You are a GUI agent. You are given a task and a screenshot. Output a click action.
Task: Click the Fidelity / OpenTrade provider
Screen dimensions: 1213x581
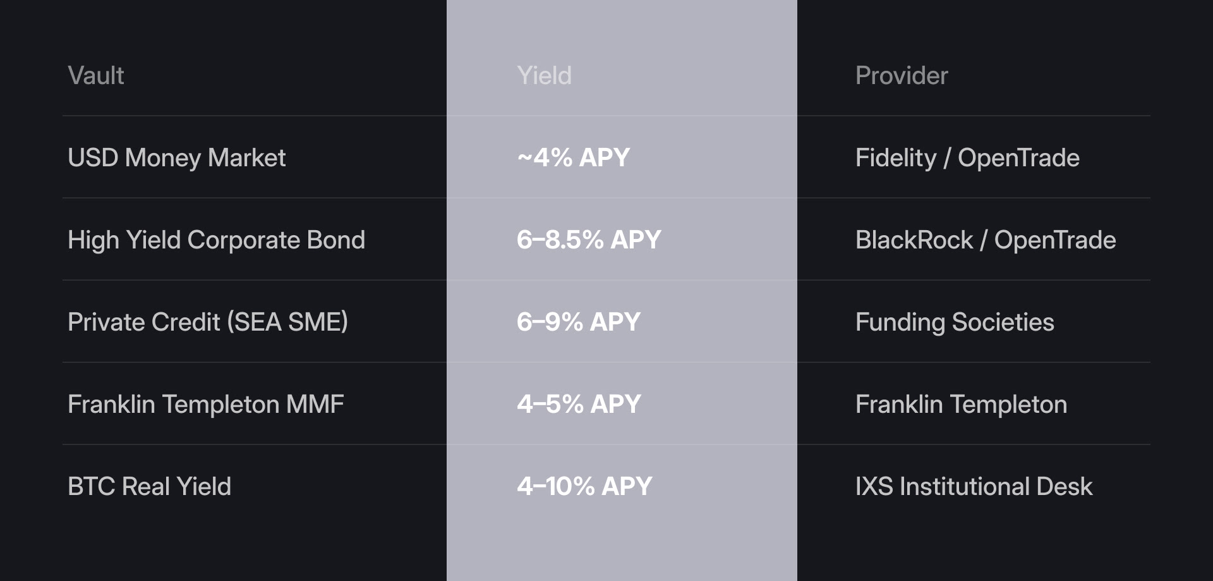click(967, 158)
